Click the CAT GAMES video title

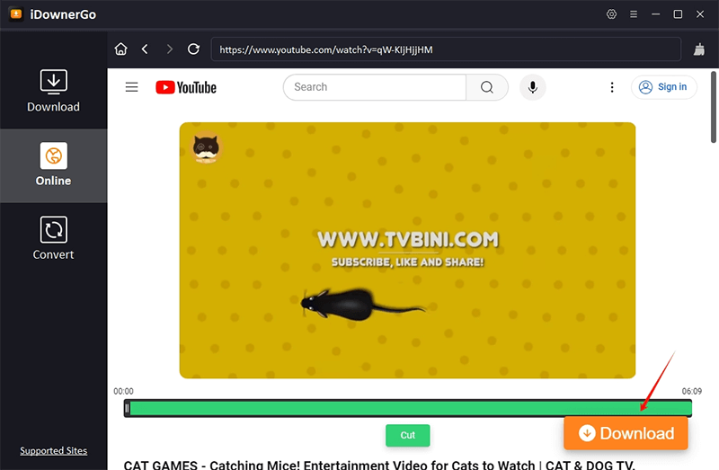[379, 465]
